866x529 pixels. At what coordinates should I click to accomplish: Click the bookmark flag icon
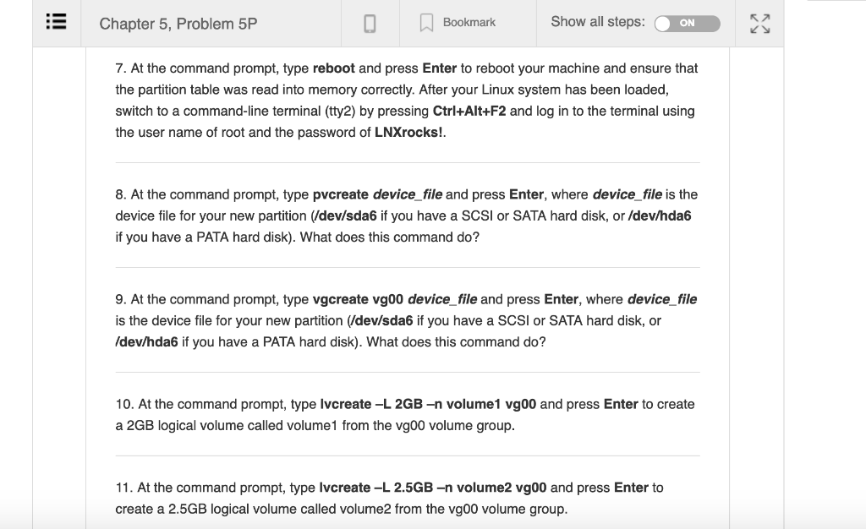[428, 23]
